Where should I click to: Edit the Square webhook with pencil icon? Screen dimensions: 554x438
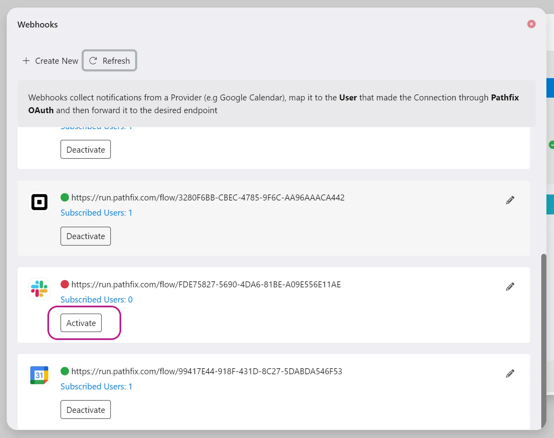point(510,200)
